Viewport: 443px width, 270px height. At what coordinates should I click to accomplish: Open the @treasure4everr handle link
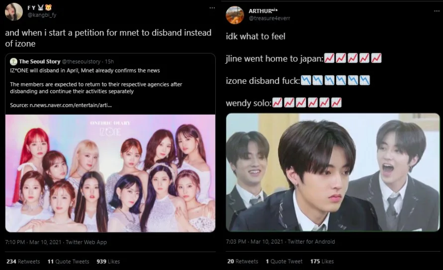269,18
